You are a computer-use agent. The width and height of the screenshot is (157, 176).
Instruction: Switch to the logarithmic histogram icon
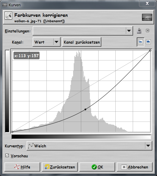pos(148,42)
